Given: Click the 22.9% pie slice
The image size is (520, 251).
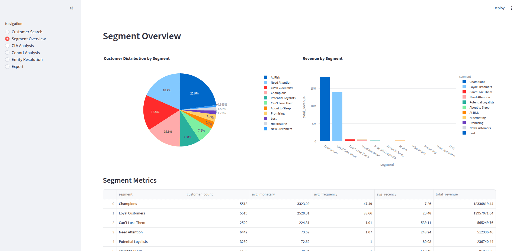Looking at the screenshot, I should pyautogui.click(x=195, y=93).
